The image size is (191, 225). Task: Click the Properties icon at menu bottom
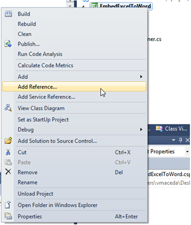click(x=8, y=216)
